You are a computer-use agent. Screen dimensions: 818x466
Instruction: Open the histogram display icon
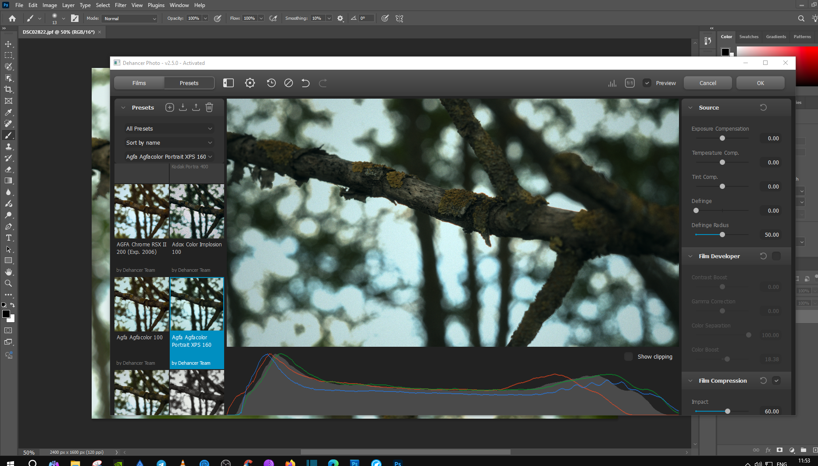coord(612,83)
